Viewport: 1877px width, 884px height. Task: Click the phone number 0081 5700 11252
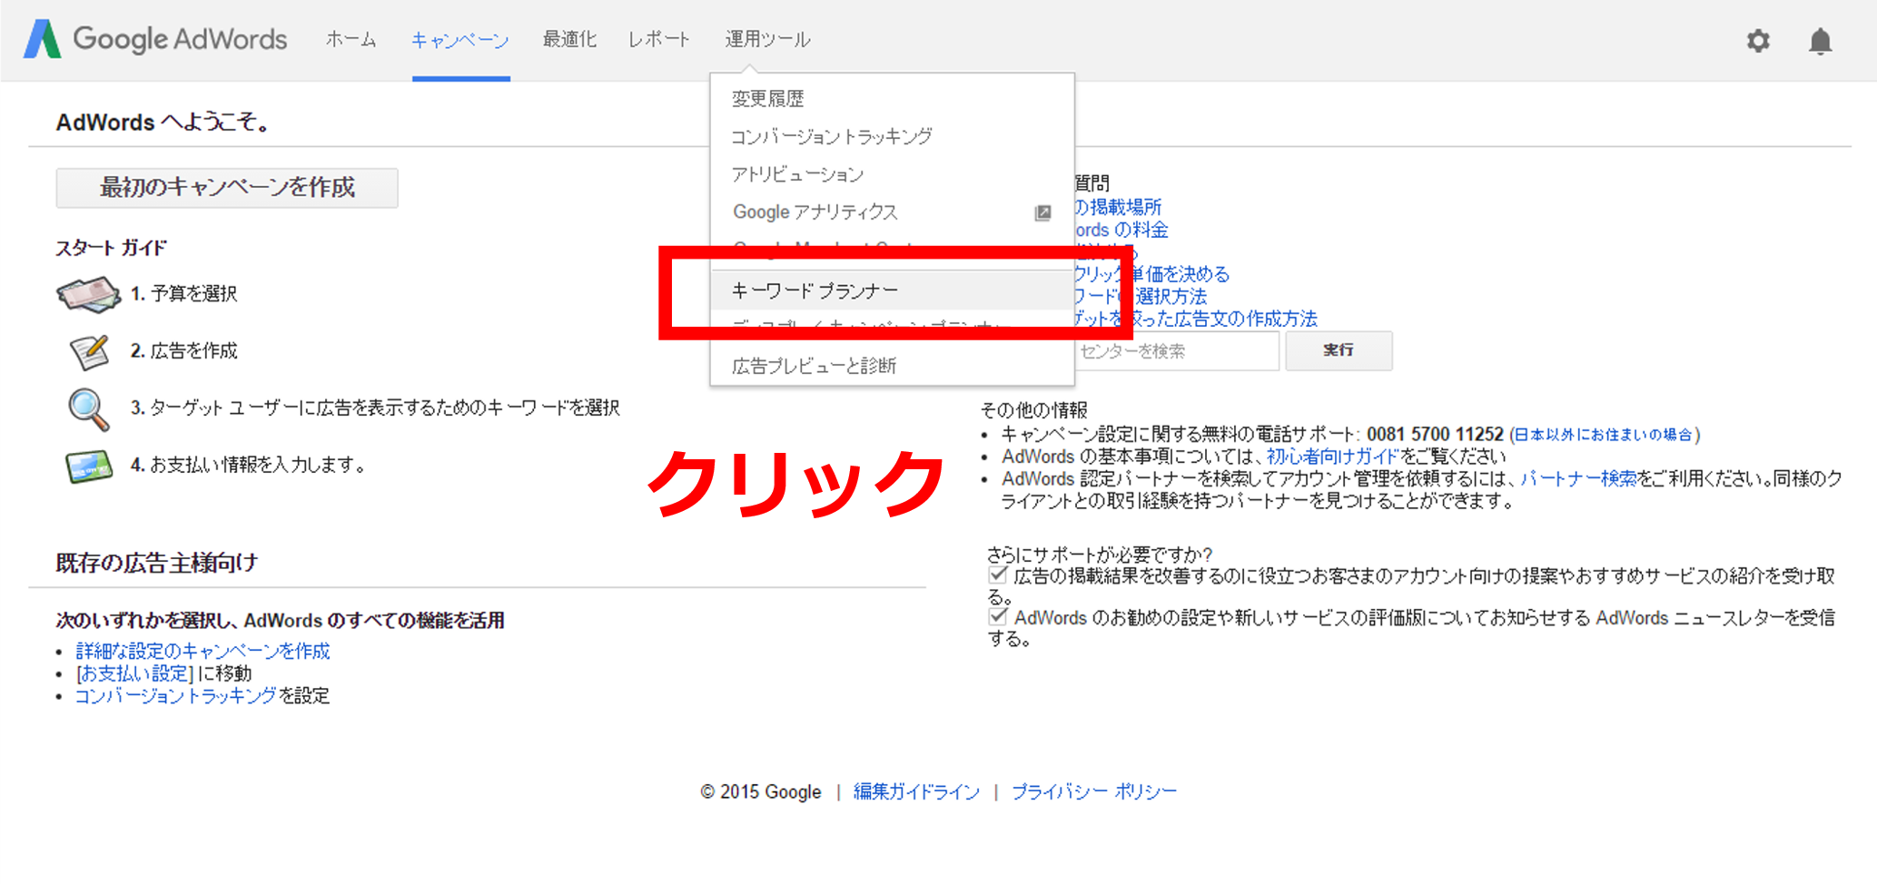[1436, 434]
